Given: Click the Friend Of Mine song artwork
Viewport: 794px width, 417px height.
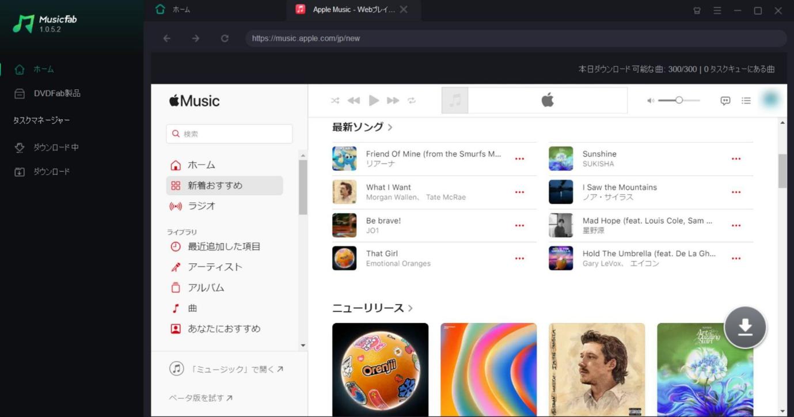Looking at the screenshot, I should (344, 158).
